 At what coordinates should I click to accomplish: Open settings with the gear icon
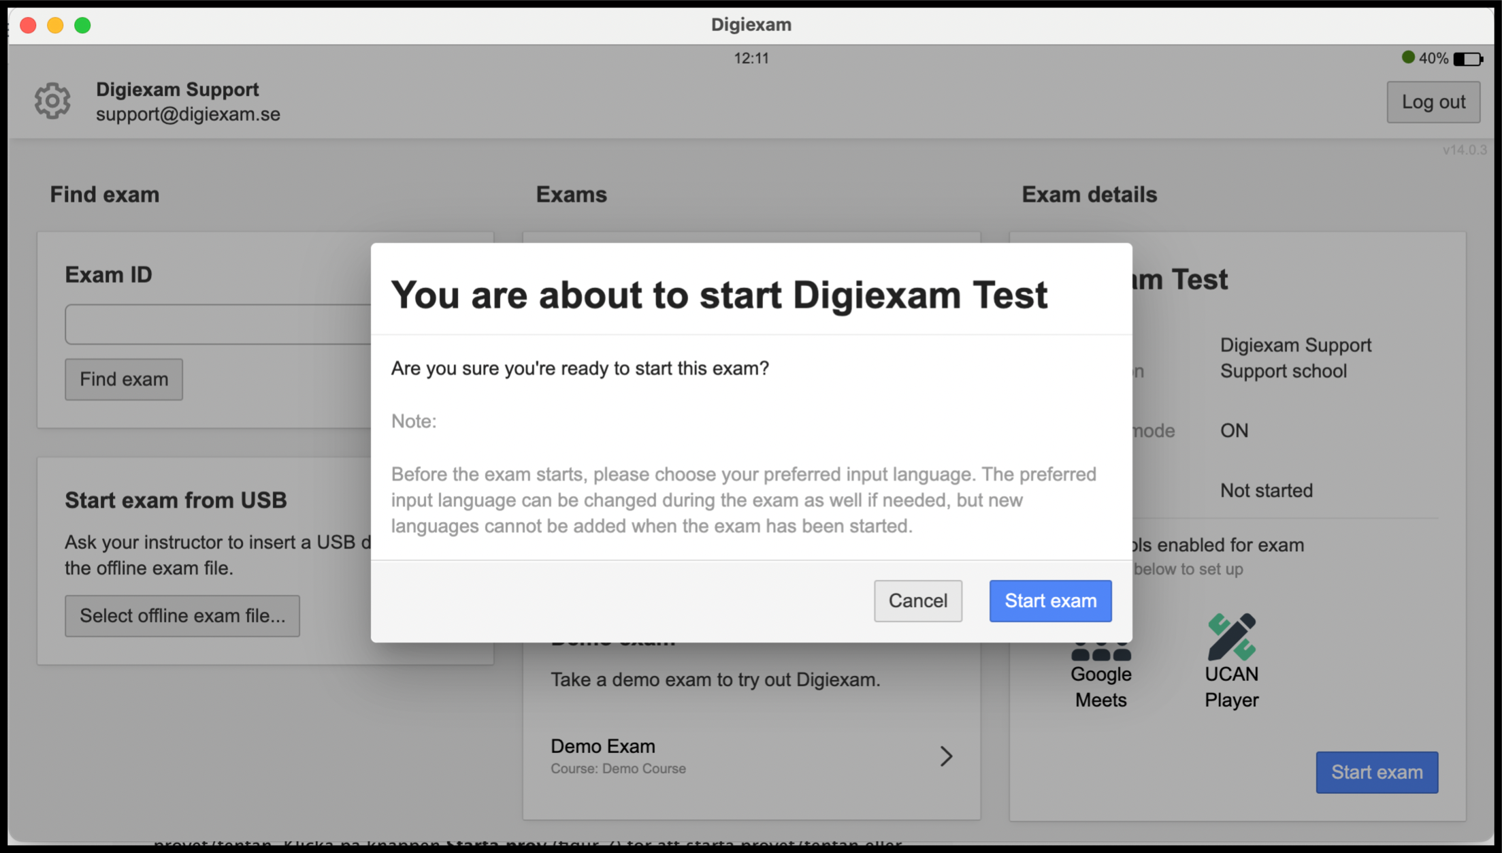coord(52,101)
